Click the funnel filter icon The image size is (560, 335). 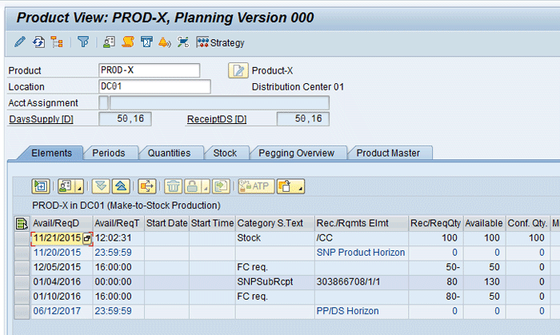(83, 42)
